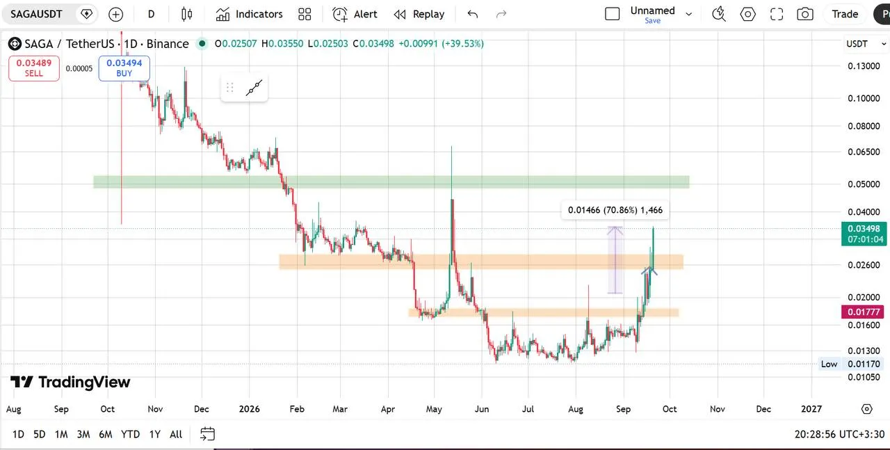
Task: Open the Indicators panel
Action: tap(249, 14)
